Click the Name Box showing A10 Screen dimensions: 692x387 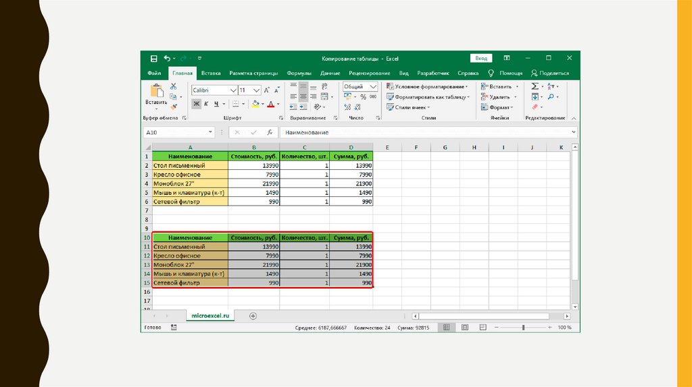click(x=176, y=133)
